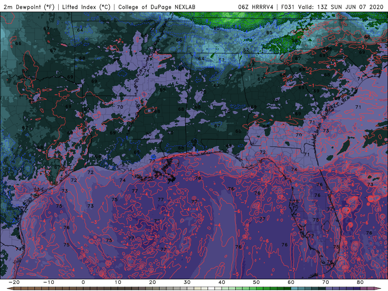
Task: Click the 'College of DuPage NEXLAB' text
Action: click(x=157, y=7)
